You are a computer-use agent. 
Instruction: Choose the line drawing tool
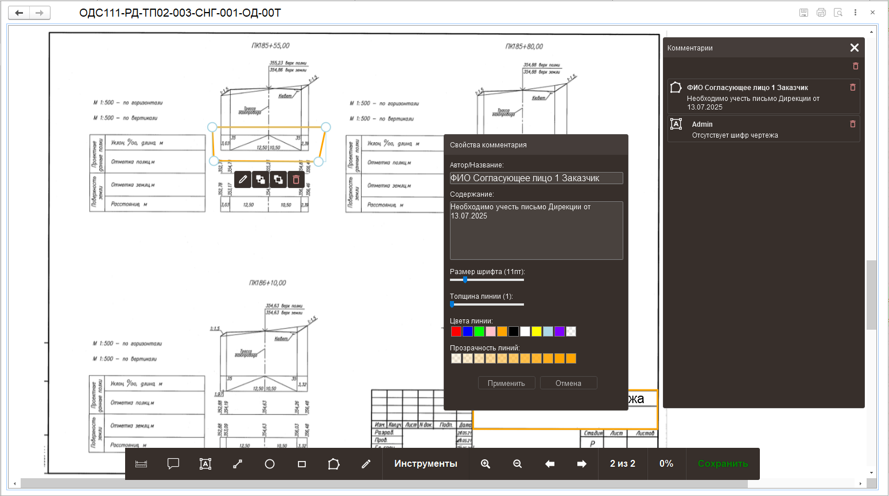point(238,464)
